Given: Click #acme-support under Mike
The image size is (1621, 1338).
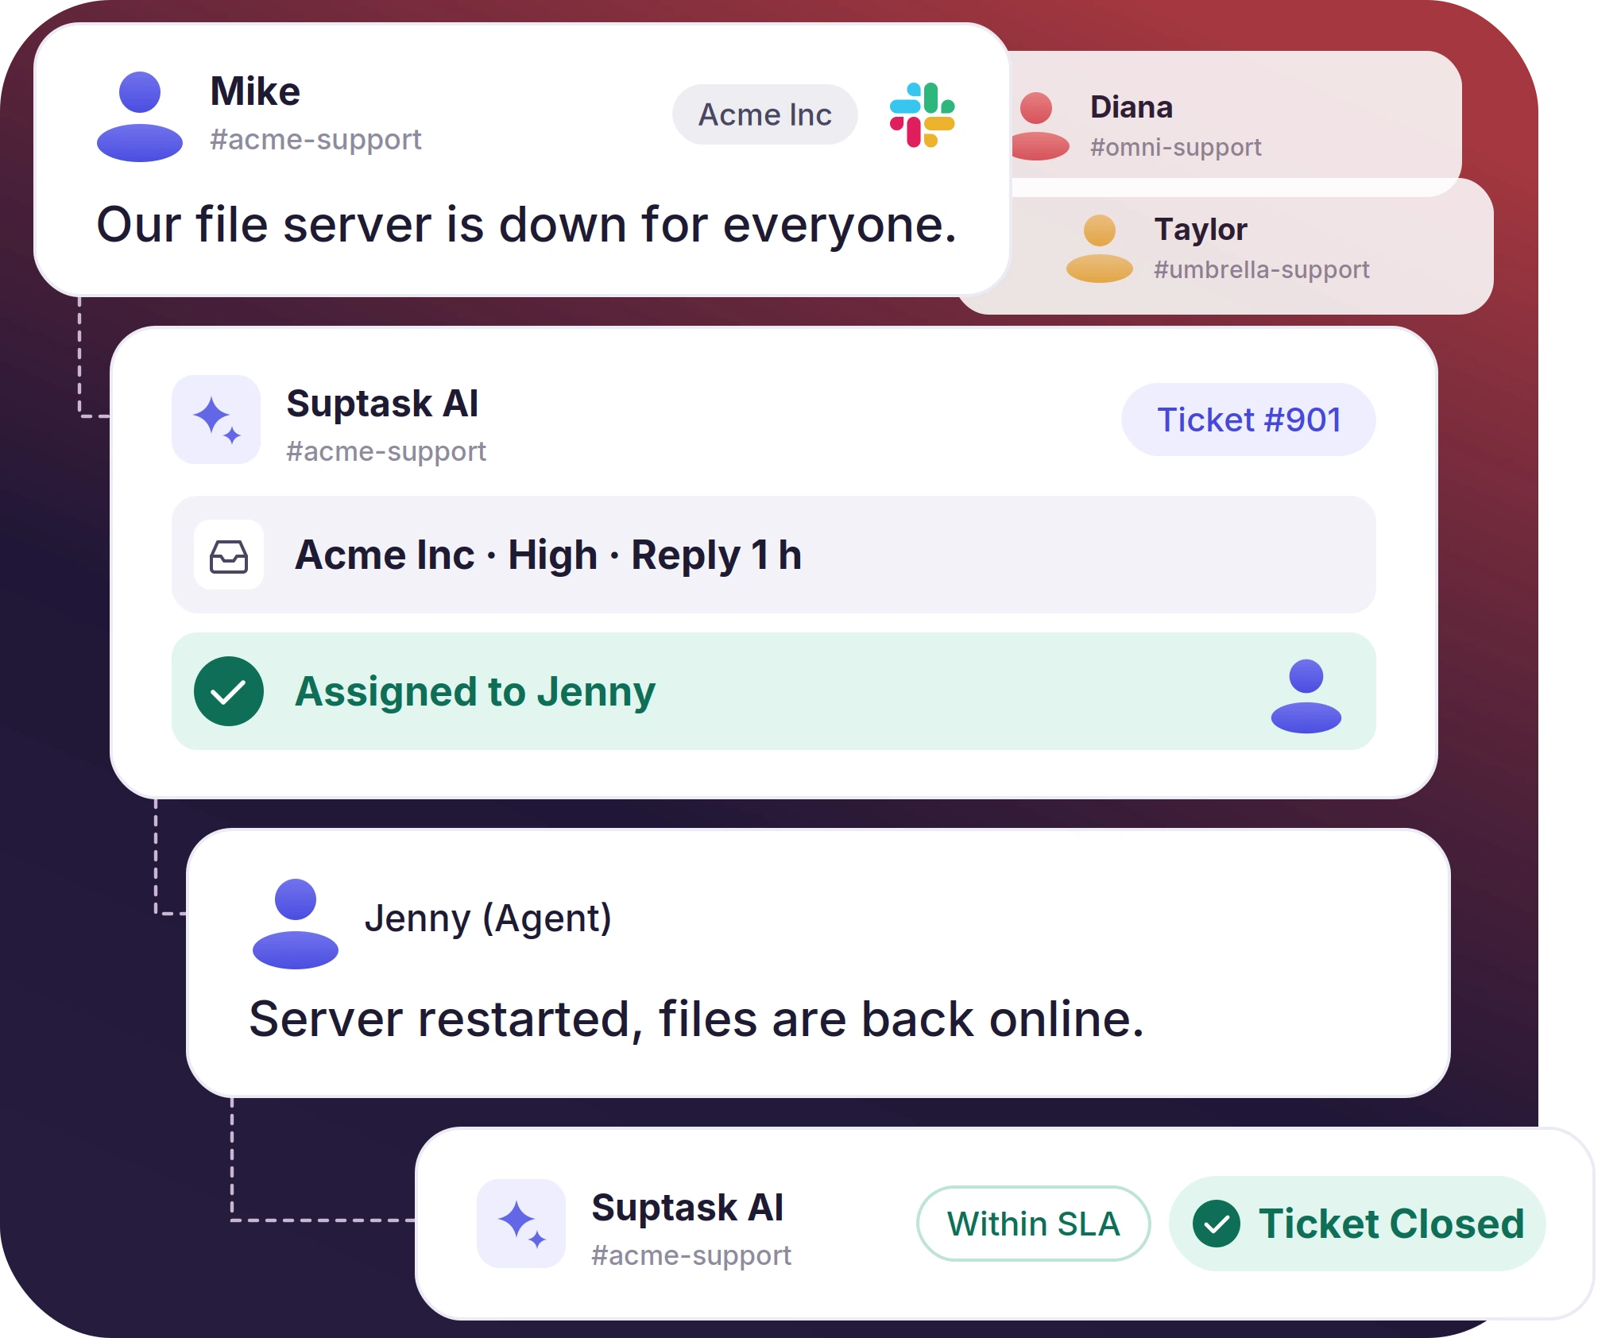Looking at the screenshot, I should point(315,139).
